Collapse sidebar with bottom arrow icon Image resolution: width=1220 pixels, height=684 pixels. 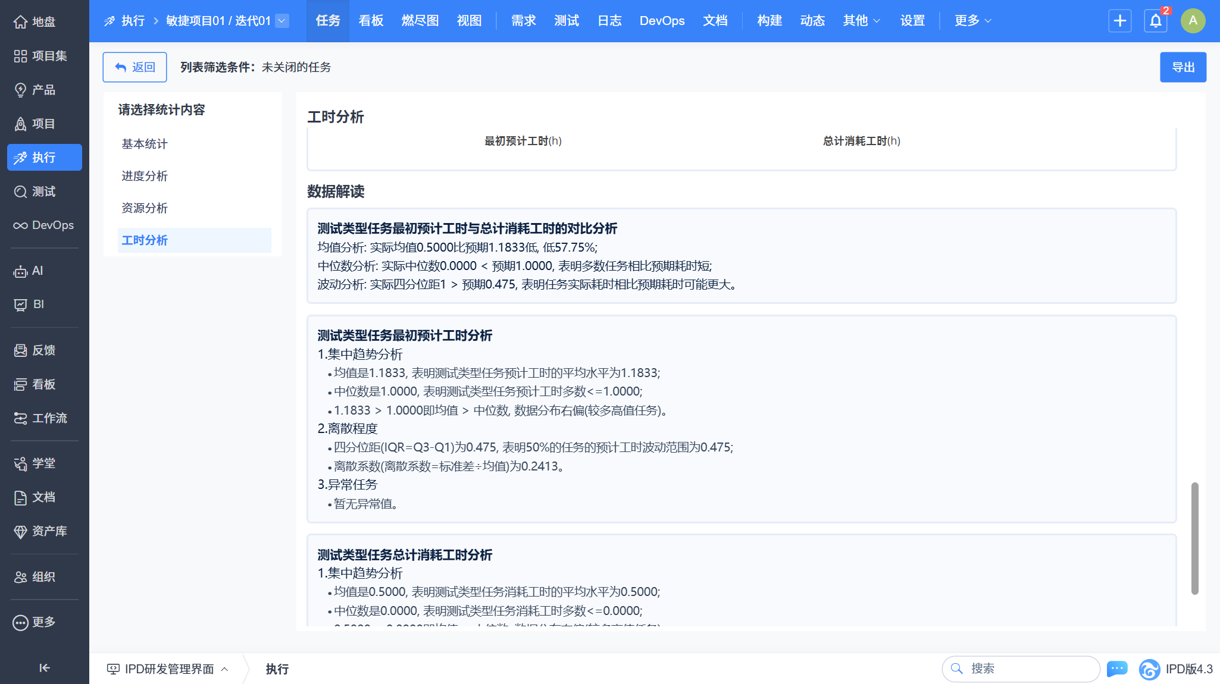click(45, 667)
